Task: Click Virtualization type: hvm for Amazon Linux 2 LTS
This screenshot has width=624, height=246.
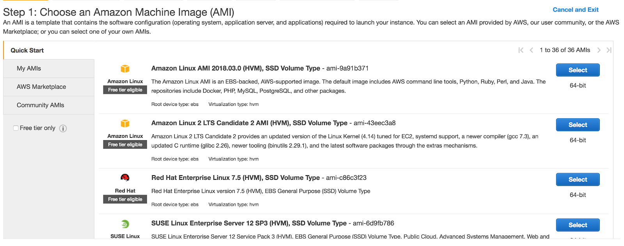Action: tap(234, 159)
